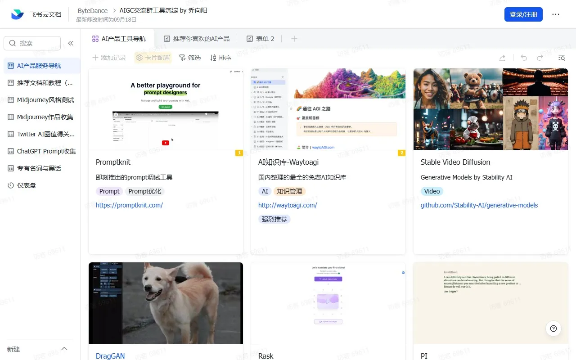Open the 卡片配置 card configuration settings
This screenshot has width=576, height=360.
(x=153, y=58)
